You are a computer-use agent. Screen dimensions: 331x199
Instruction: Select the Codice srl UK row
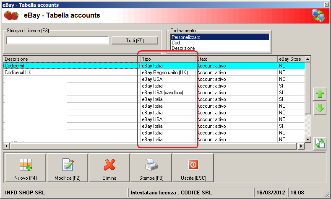point(154,72)
